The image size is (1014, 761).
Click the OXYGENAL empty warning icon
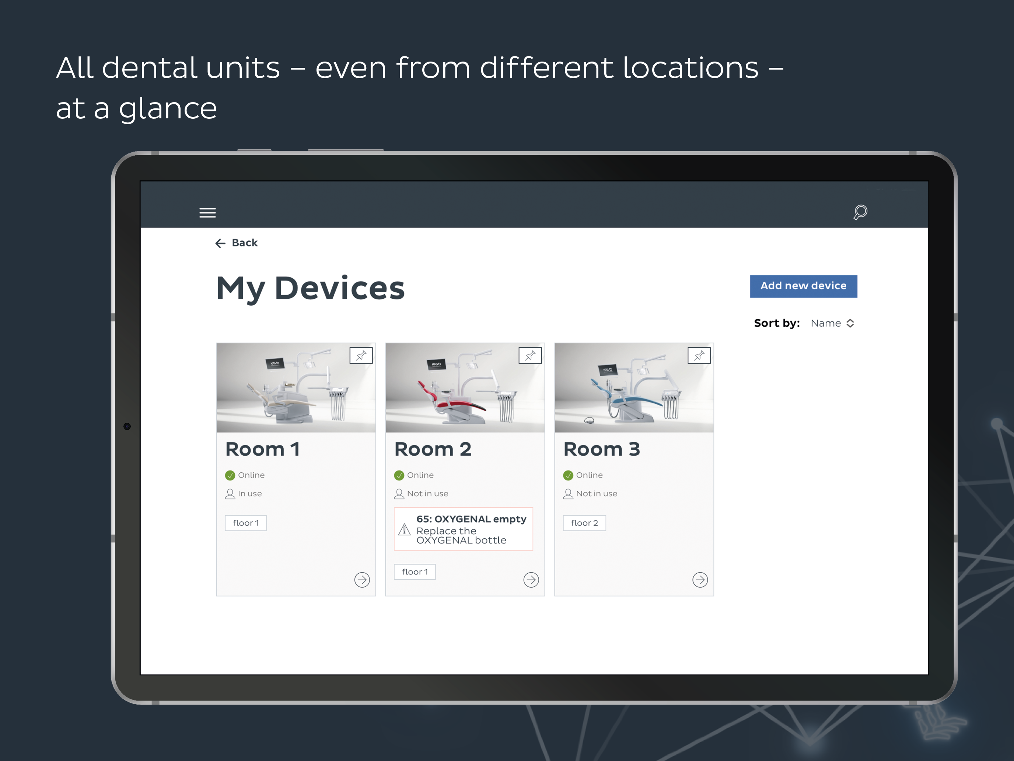point(404,530)
